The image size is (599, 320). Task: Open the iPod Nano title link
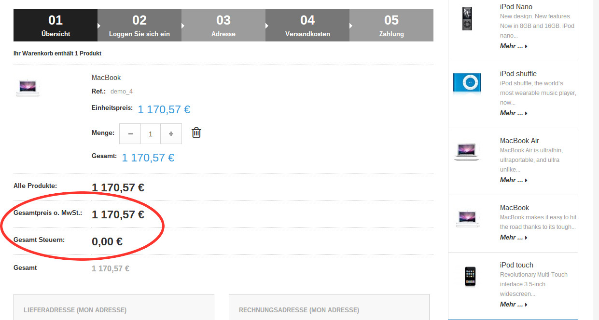coord(516,7)
